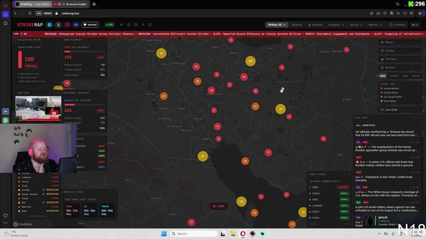Click US / Israeli Strike blue legend dot

click(x=382, y=97)
